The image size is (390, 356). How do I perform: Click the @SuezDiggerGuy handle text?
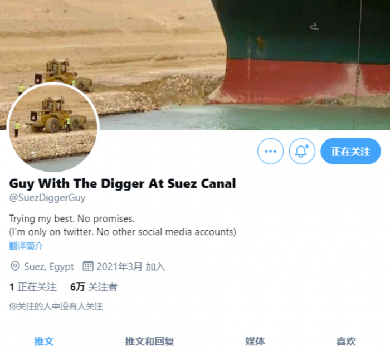[x=47, y=198]
